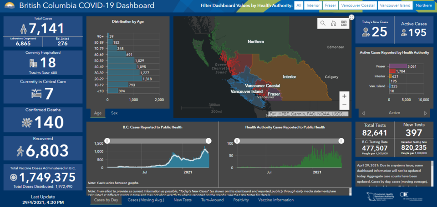
Task: Open the Vaccine Information tab
Action: (276, 200)
